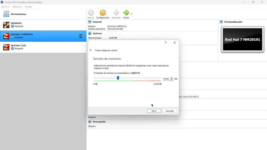Click the Cancelar button
Viewport: 267px width, 150px height.
click(170, 111)
